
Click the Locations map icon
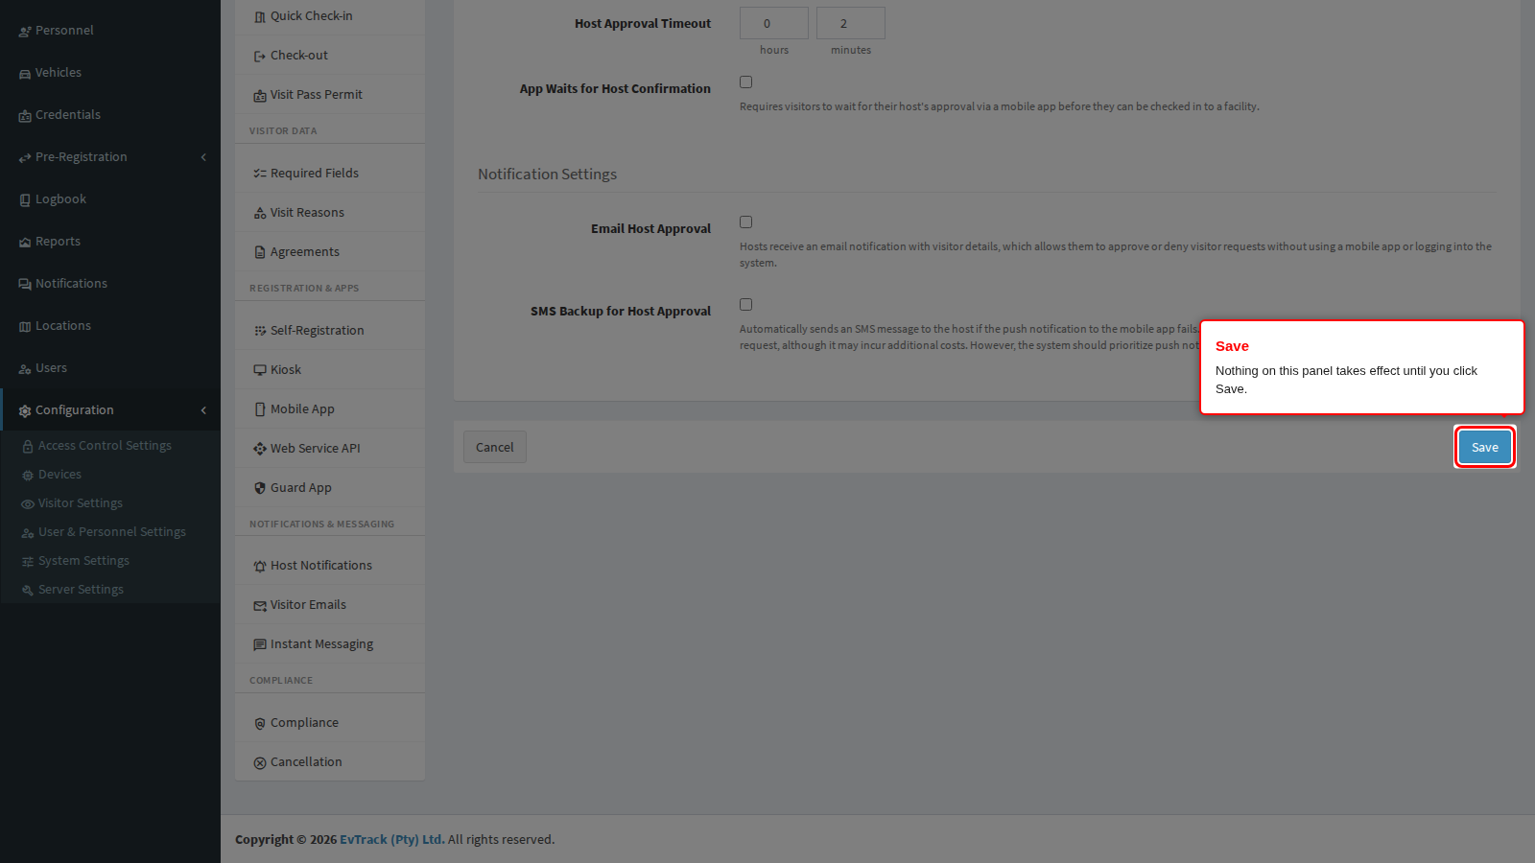pyautogui.click(x=25, y=327)
